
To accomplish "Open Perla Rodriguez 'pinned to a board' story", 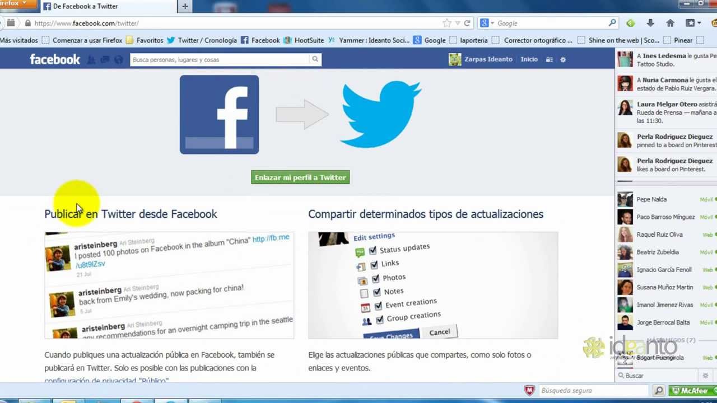I will (x=666, y=140).
